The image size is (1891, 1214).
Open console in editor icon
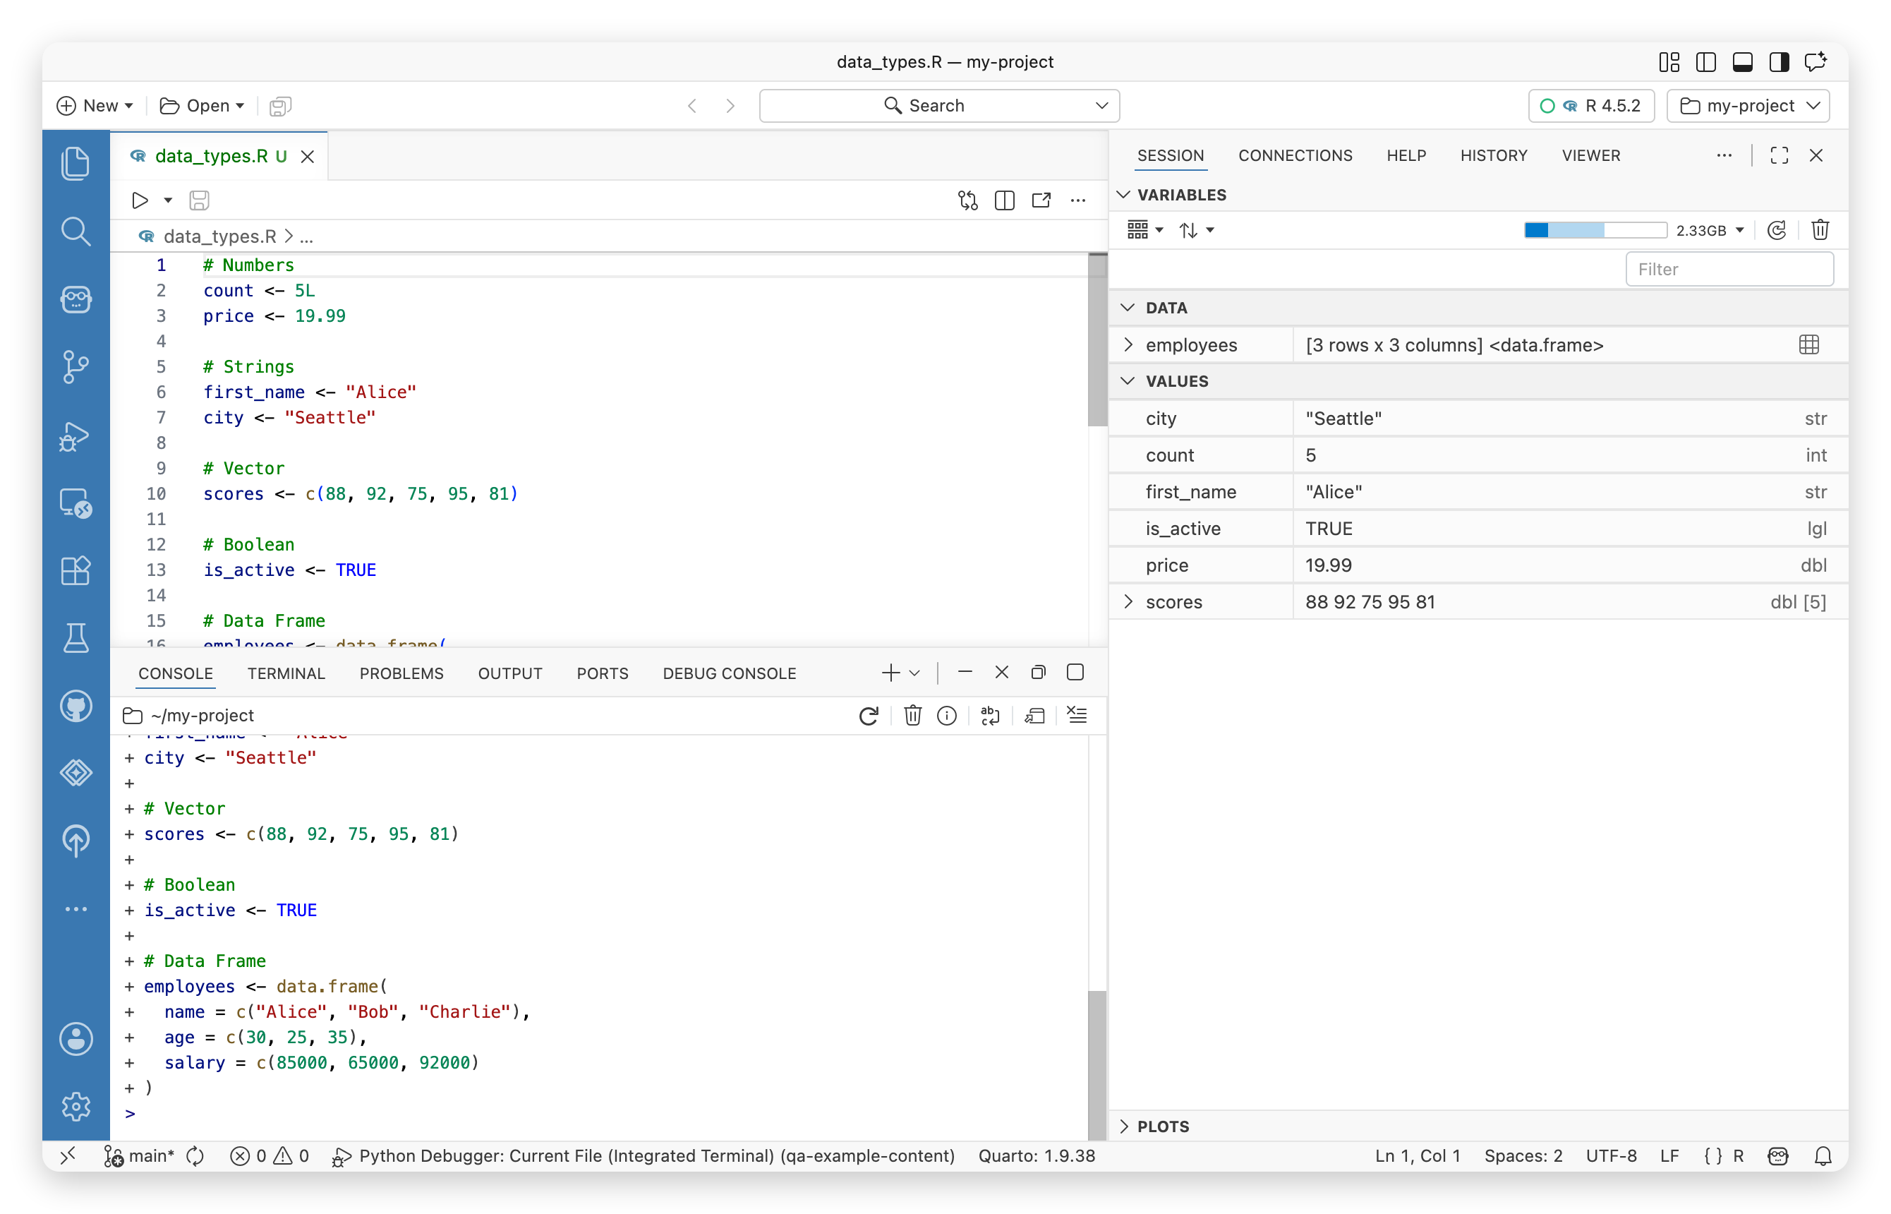point(1034,715)
